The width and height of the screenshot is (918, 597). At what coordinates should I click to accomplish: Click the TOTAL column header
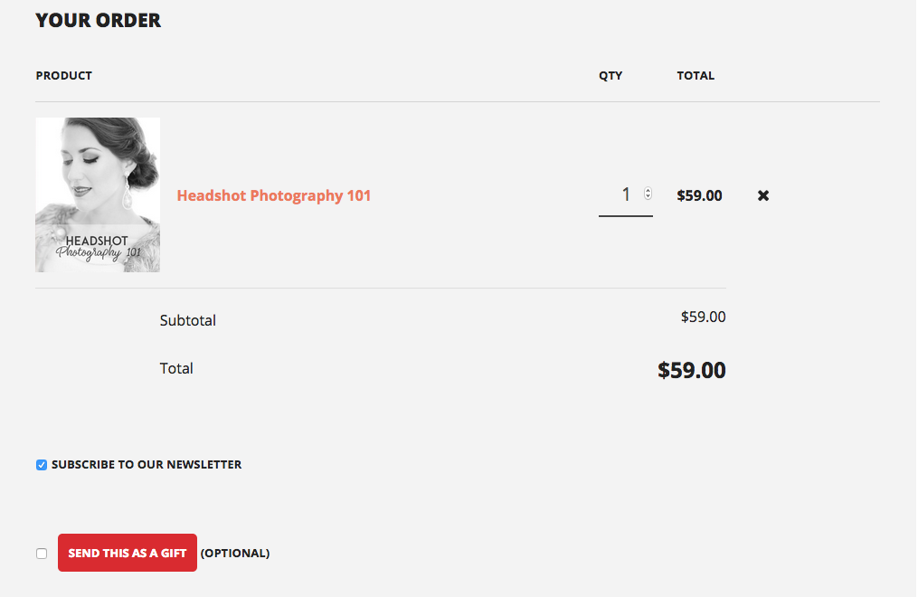696,75
